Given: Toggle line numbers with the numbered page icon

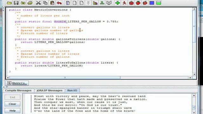Looking at the screenshot, I should click(82, 3).
